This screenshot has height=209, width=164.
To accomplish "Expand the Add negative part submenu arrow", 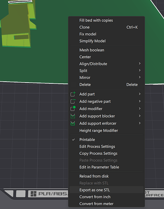I will click(x=140, y=101).
